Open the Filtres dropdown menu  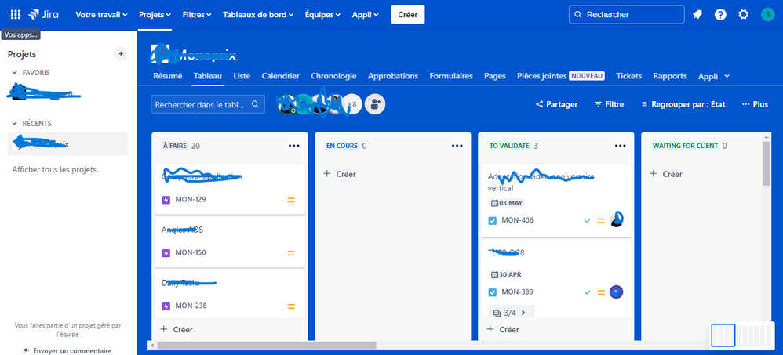(197, 14)
